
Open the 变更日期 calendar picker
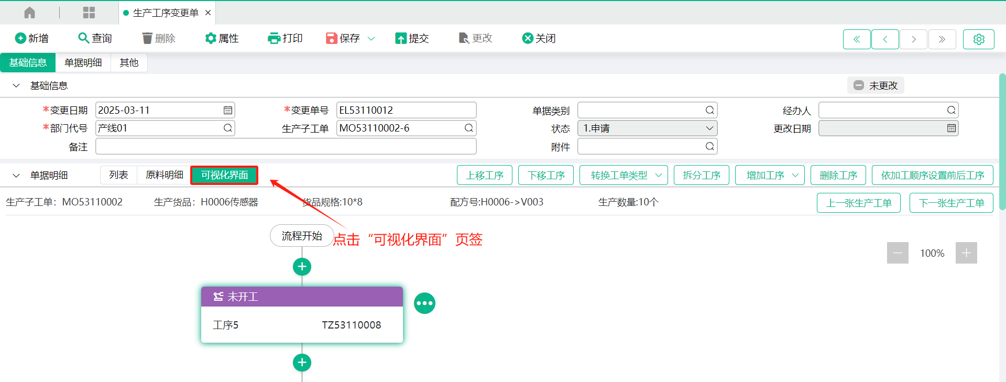pos(228,110)
